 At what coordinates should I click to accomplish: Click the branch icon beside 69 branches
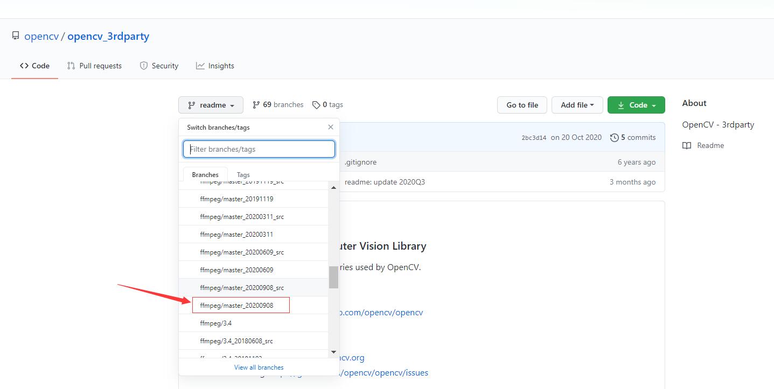[255, 104]
